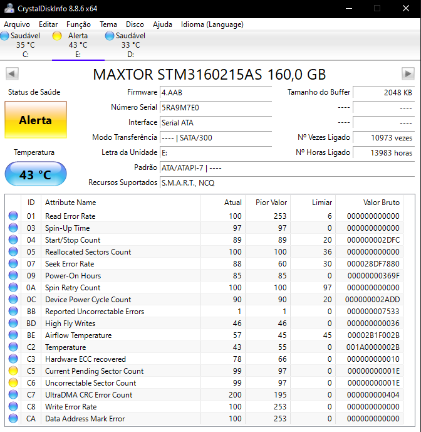Click blue status icon for Reported Uncorrectable Errors
The width and height of the screenshot is (421, 432).
tap(13, 312)
